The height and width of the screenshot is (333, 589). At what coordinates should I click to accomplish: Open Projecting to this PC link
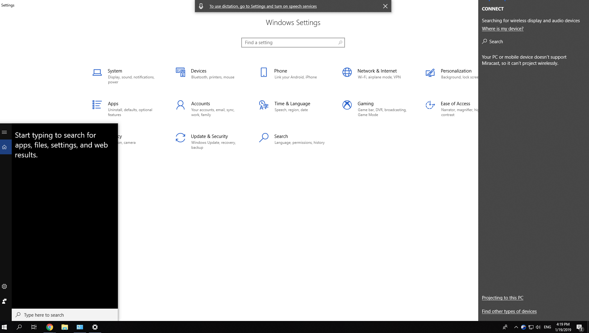tap(503, 298)
